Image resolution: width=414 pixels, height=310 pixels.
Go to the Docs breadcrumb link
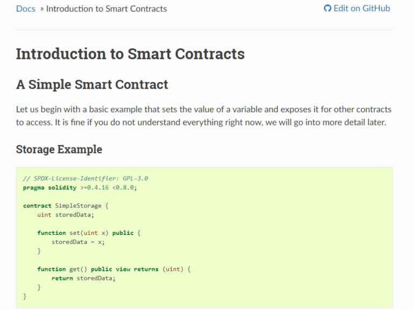[26, 9]
